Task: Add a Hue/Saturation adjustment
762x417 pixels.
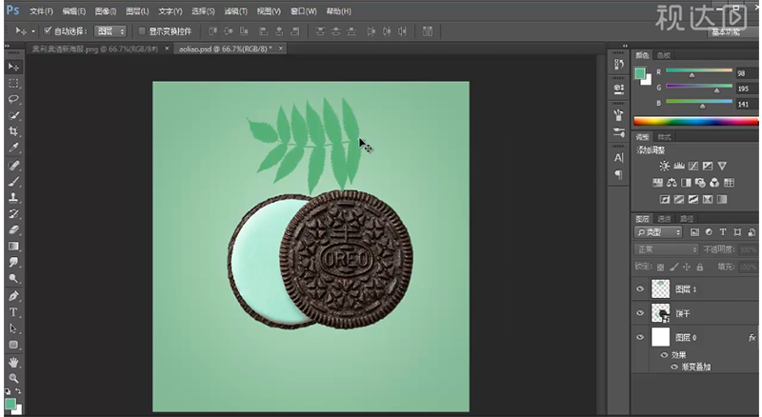Action: 657,183
